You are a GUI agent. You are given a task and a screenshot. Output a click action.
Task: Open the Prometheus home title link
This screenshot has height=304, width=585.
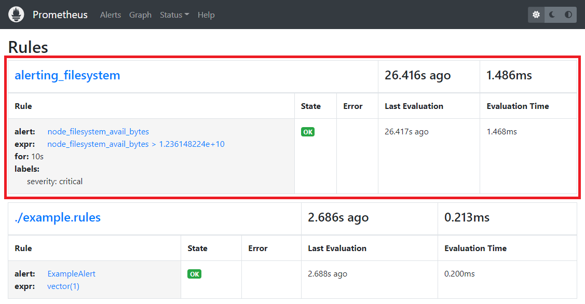click(60, 15)
